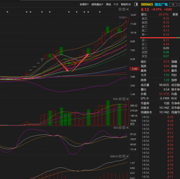Close the KDJ indicator panel

[x=128, y=127]
